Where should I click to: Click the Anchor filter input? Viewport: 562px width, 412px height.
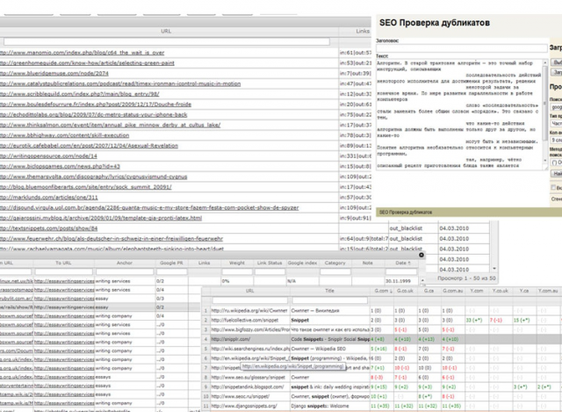(x=125, y=271)
